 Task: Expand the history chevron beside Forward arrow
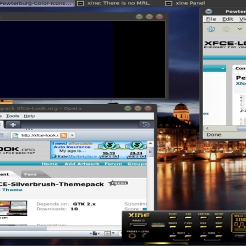[240, 29]
